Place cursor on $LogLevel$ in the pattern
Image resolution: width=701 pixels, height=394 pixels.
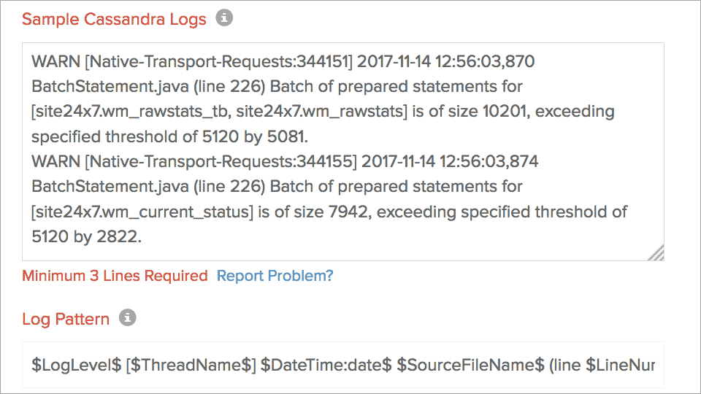[76, 364]
